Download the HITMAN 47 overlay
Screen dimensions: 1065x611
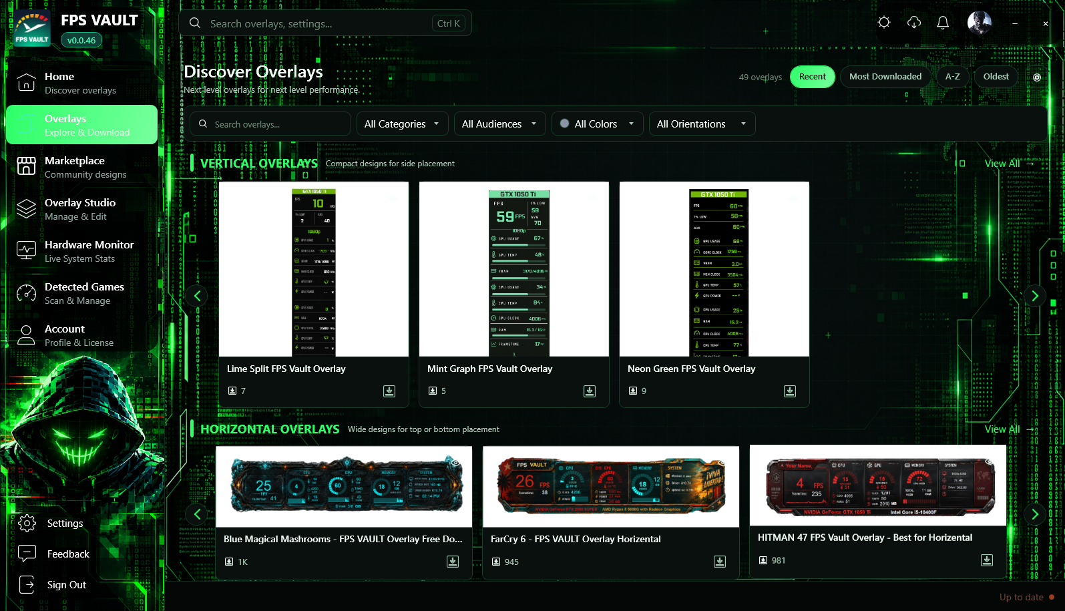(987, 560)
